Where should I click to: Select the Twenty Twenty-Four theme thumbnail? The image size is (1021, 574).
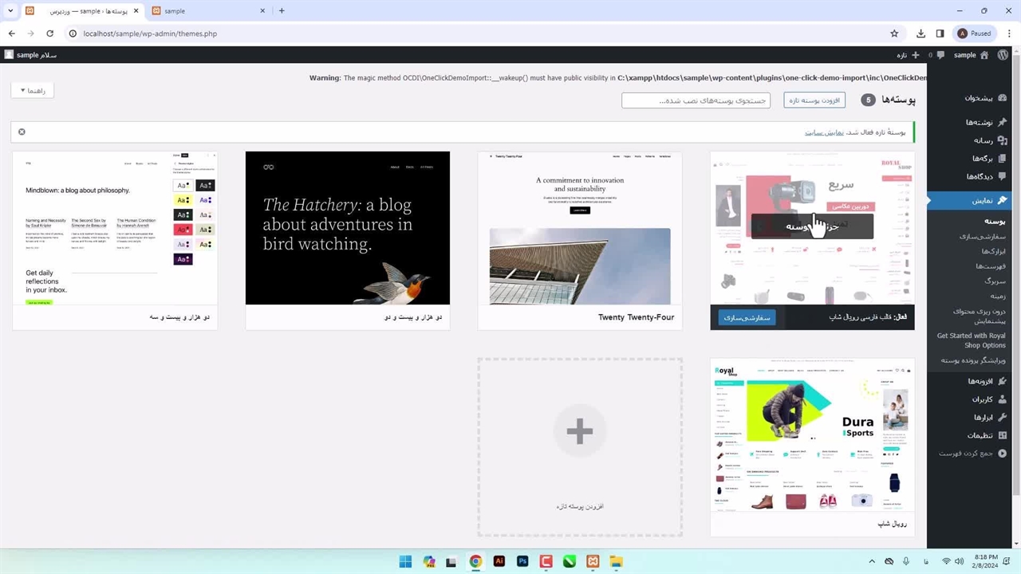pyautogui.click(x=580, y=228)
